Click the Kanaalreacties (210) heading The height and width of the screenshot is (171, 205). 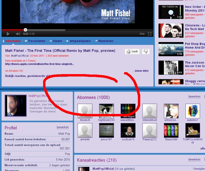(97, 160)
